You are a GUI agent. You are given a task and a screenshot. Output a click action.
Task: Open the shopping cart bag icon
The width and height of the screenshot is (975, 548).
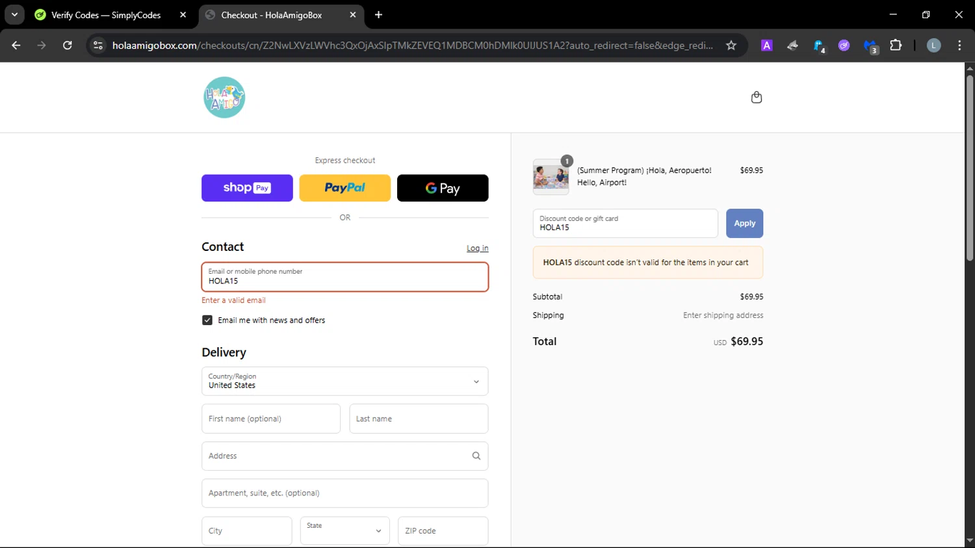pyautogui.click(x=757, y=98)
